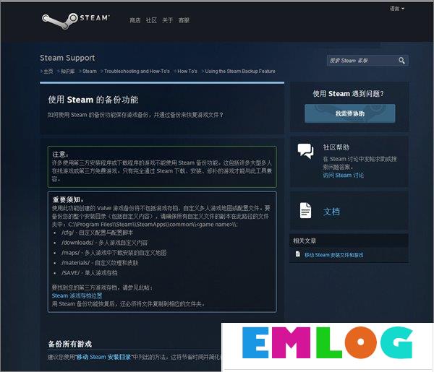Expand the 语言 language dropdown
The width and height of the screenshot is (434, 372).
click(397, 9)
